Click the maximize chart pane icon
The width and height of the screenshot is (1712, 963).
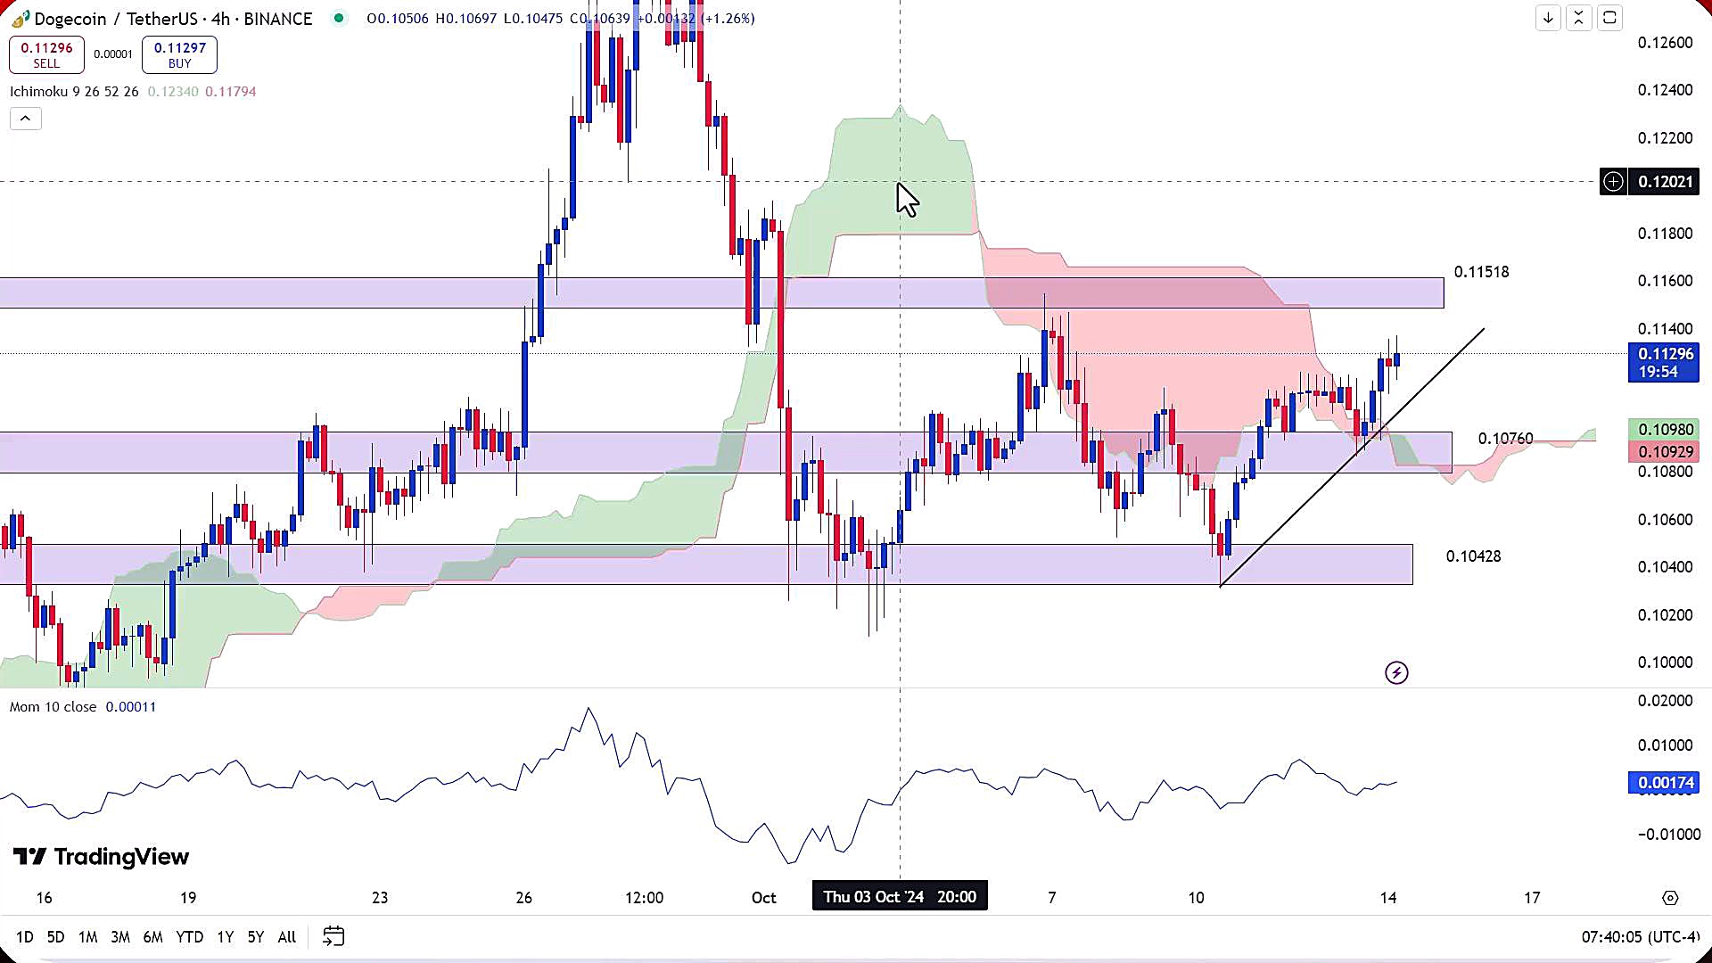[x=1609, y=18]
